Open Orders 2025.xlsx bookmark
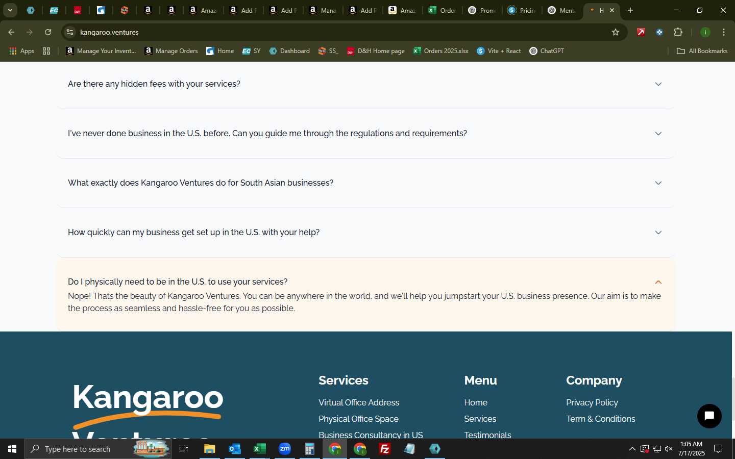735x459 pixels. pyautogui.click(x=440, y=51)
